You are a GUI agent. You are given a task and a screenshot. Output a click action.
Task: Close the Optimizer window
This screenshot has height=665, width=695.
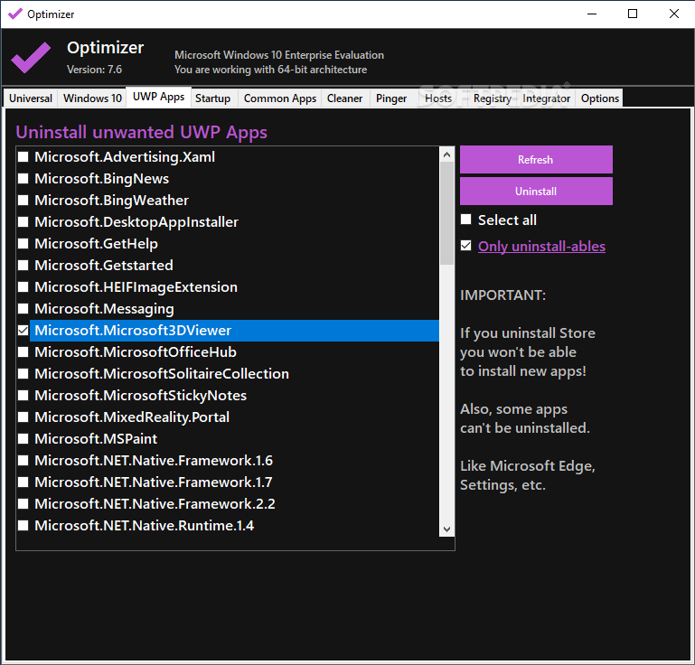(673, 14)
